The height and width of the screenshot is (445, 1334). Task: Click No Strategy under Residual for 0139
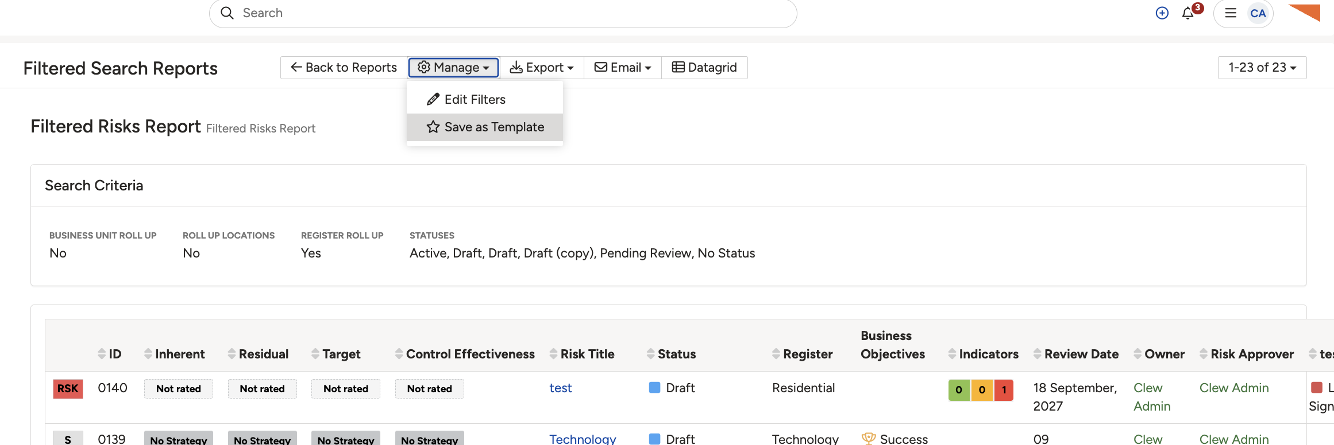[262, 439]
